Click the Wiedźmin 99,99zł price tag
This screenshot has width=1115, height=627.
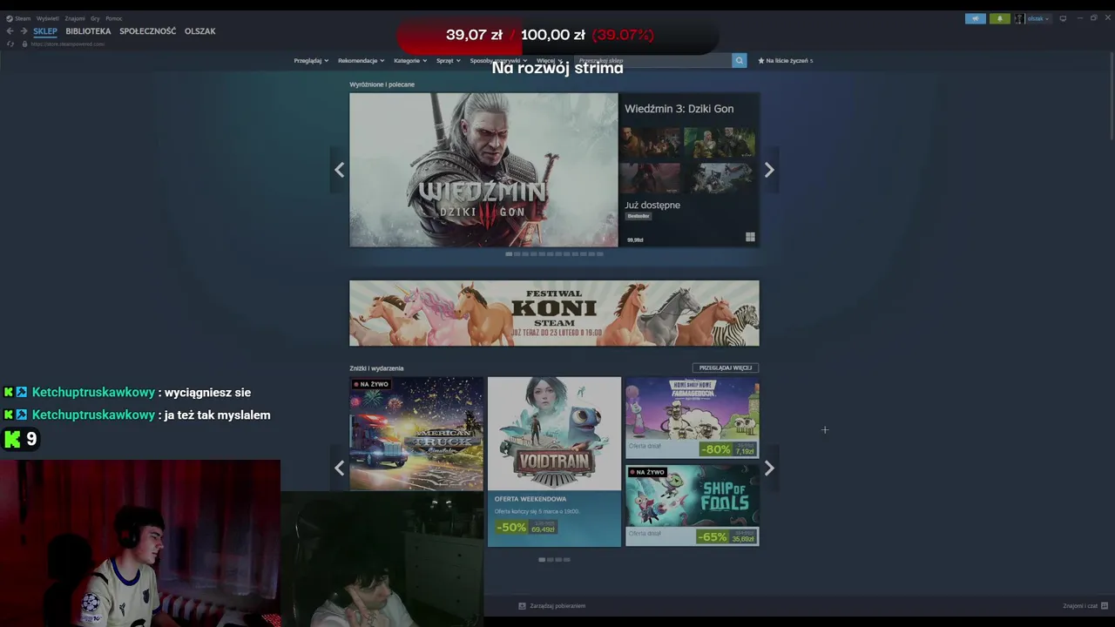635,239
